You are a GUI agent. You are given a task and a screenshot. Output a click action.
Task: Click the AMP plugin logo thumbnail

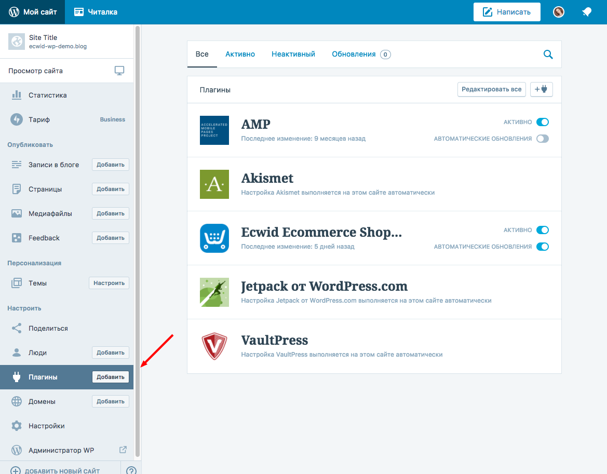[214, 130]
